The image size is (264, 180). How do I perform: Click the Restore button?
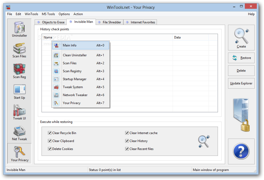pyautogui.click(x=241, y=58)
